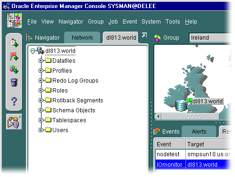The width and height of the screenshot is (235, 177).
Task: Open the Navigator menu
Action: 71,22
